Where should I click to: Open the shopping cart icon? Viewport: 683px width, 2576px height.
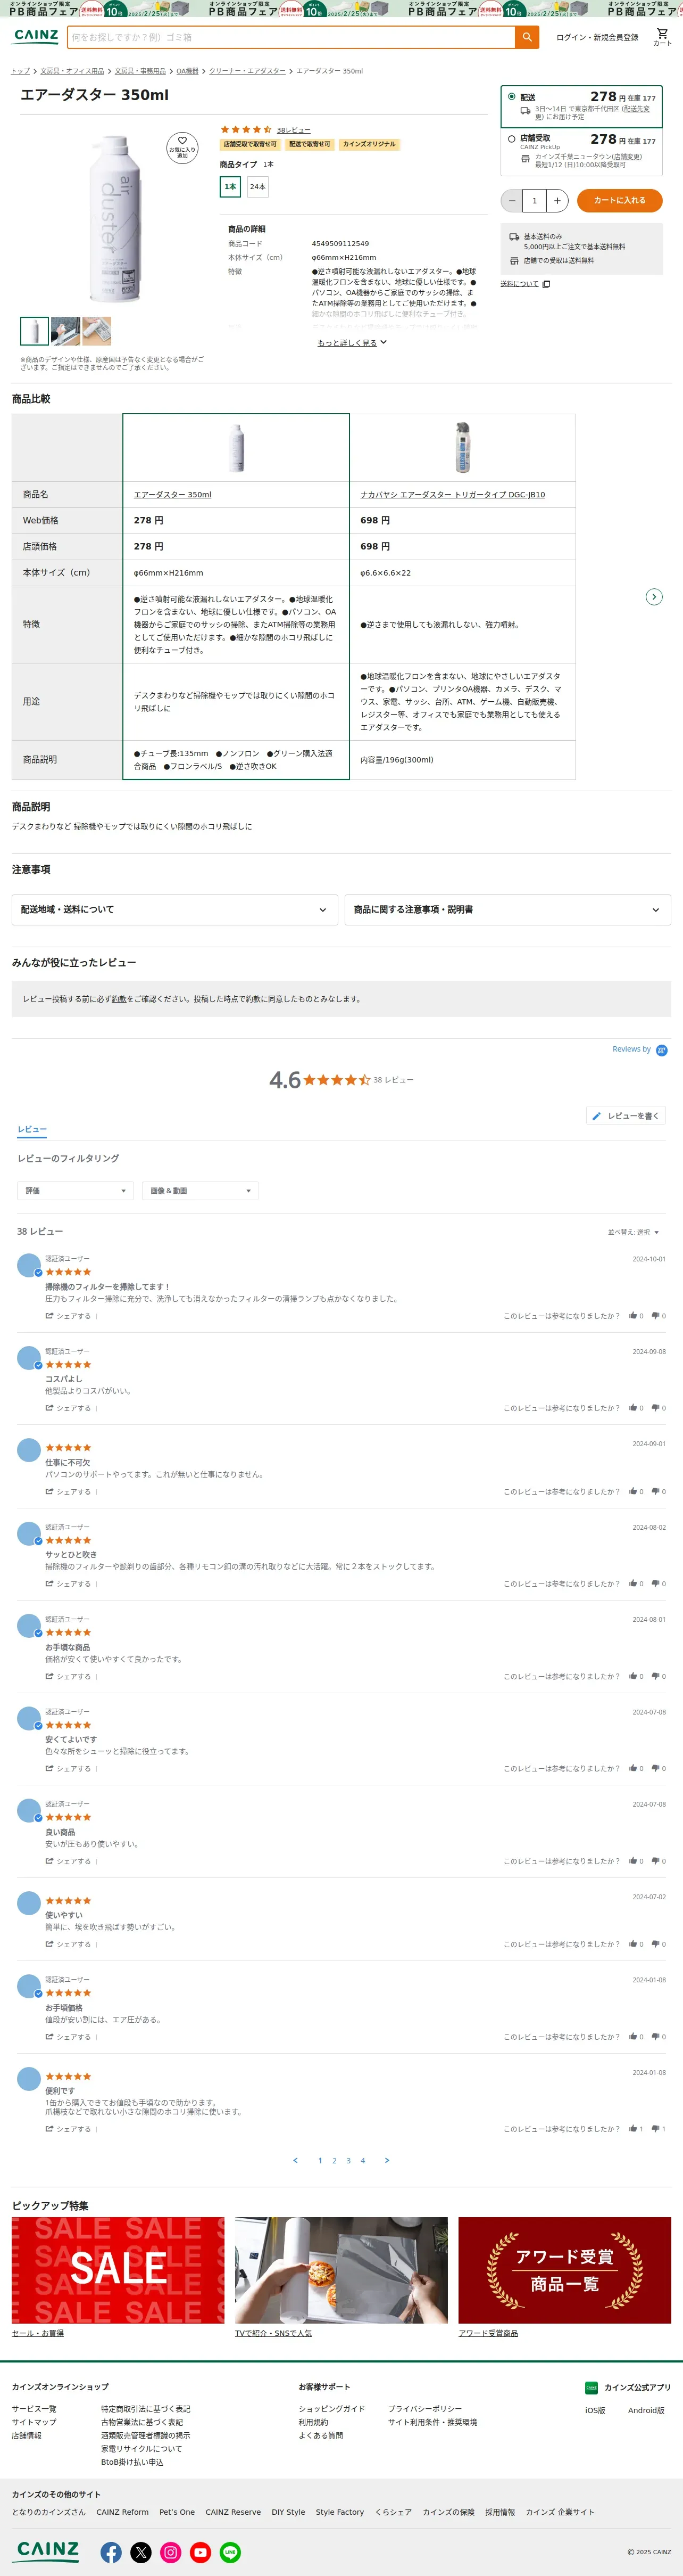(662, 36)
